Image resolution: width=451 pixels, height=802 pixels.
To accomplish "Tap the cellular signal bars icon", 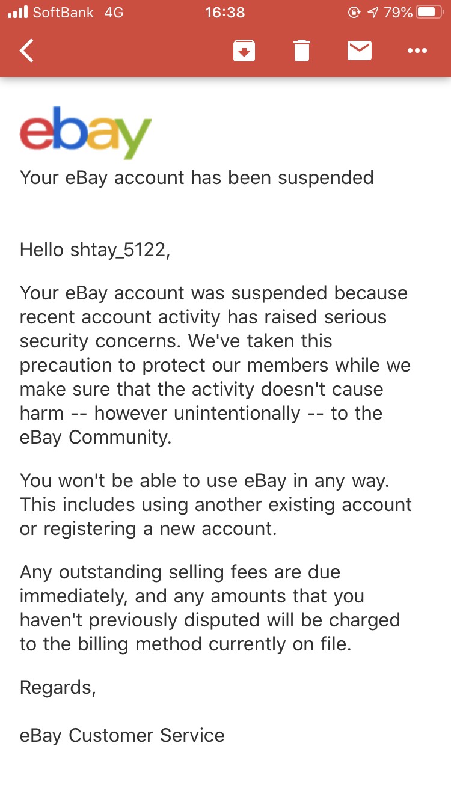I will [17, 12].
